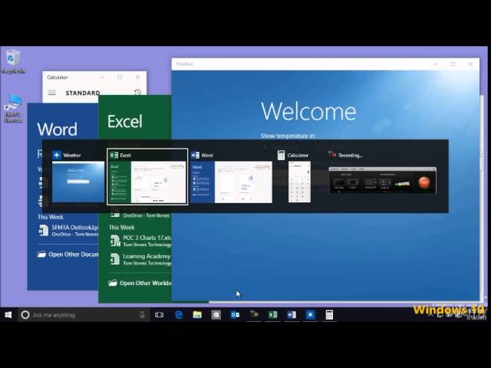Click the microphone icon in search box
This screenshot has height=368, width=491.
[142, 315]
